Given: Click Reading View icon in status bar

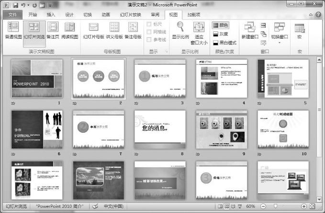Looking at the screenshot, I should tap(233, 206).
